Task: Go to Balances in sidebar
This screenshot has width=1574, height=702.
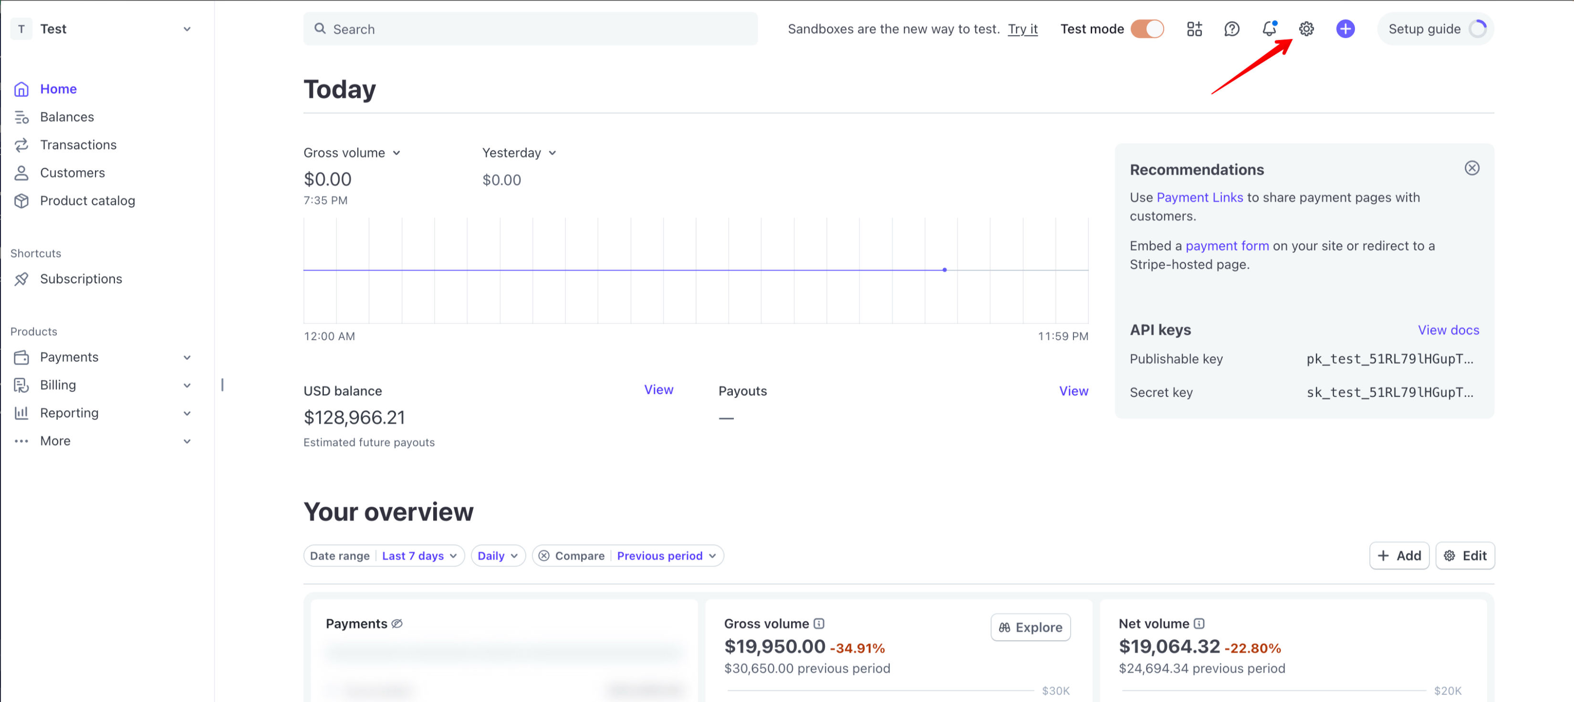Action: [x=67, y=117]
